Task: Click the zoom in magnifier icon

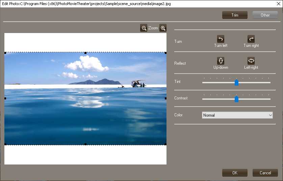Action: (163, 28)
